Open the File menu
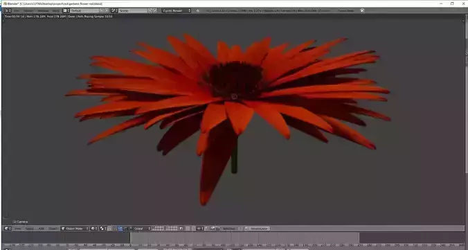 pyautogui.click(x=17, y=10)
